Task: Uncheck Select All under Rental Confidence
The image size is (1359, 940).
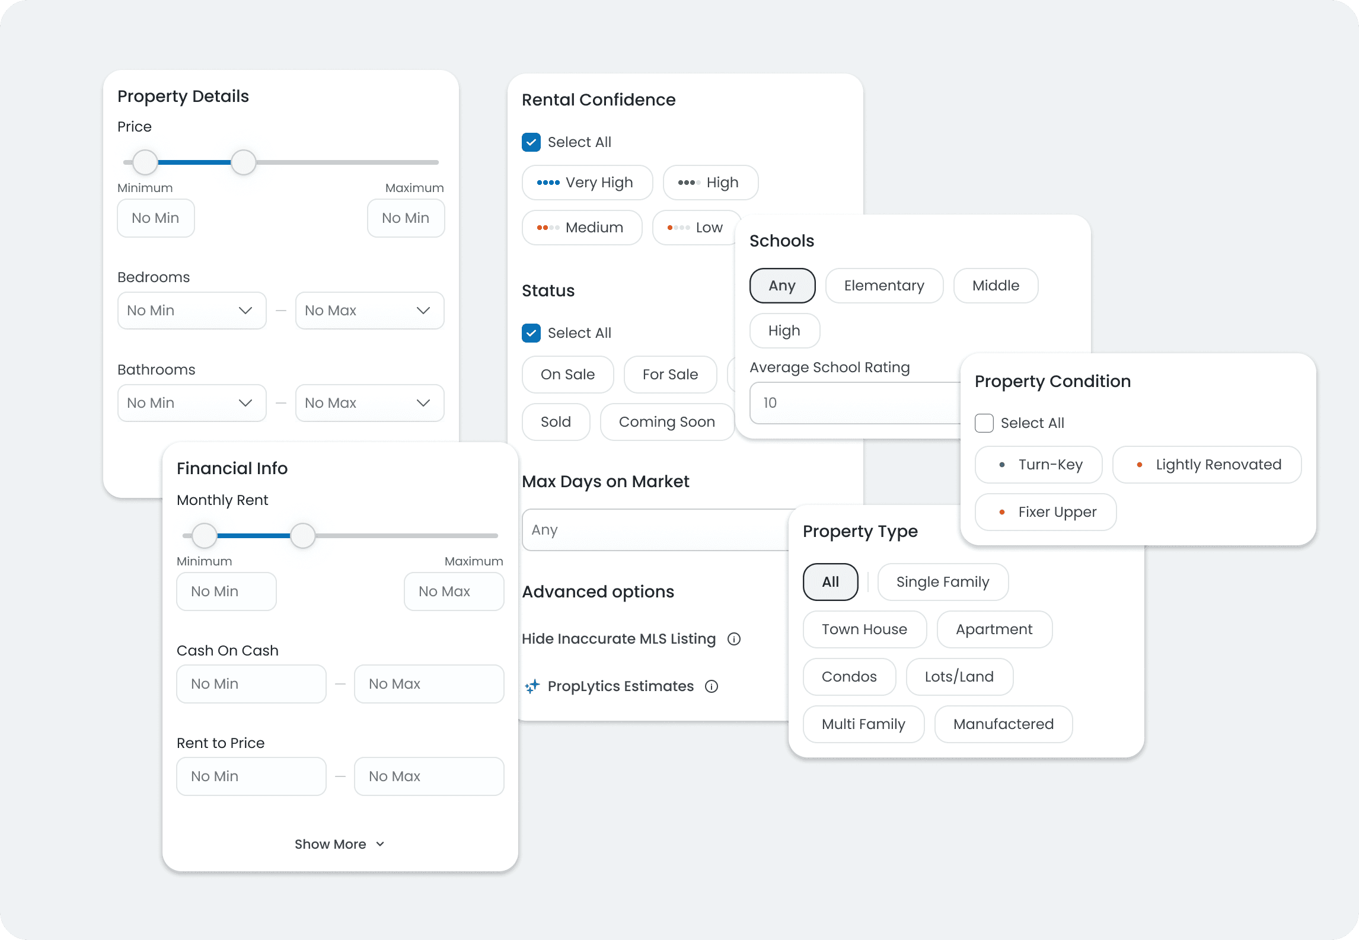Action: click(x=531, y=142)
